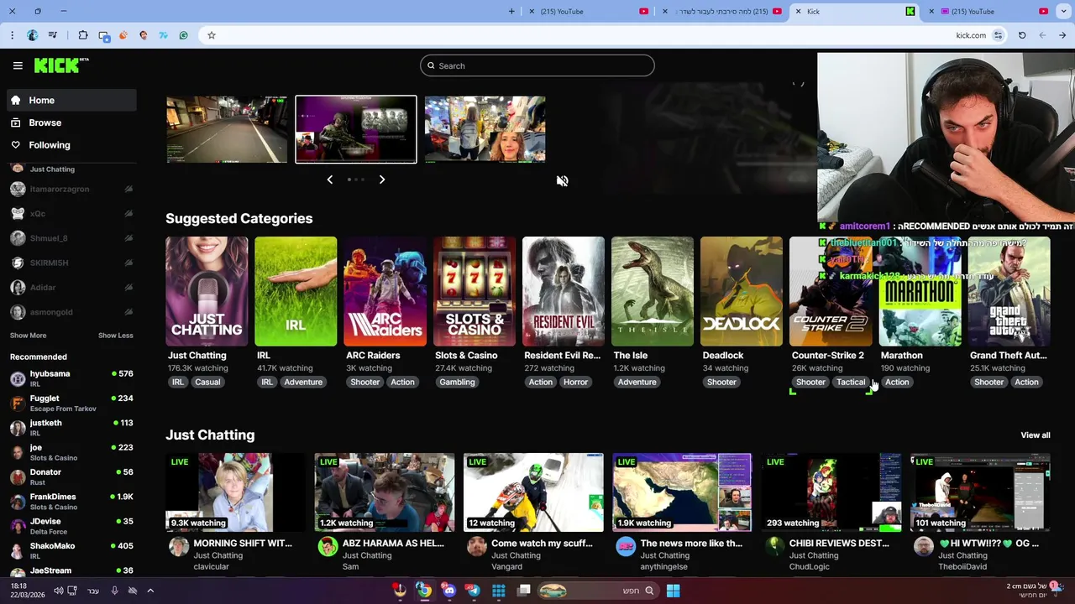Go to Home in the sidebar
The height and width of the screenshot is (604, 1075).
click(71, 100)
